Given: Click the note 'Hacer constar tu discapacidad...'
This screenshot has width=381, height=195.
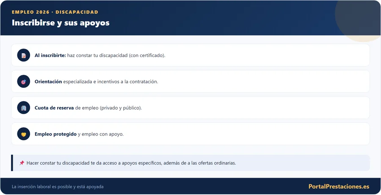Looking at the screenshot, I should (x=131, y=163).
